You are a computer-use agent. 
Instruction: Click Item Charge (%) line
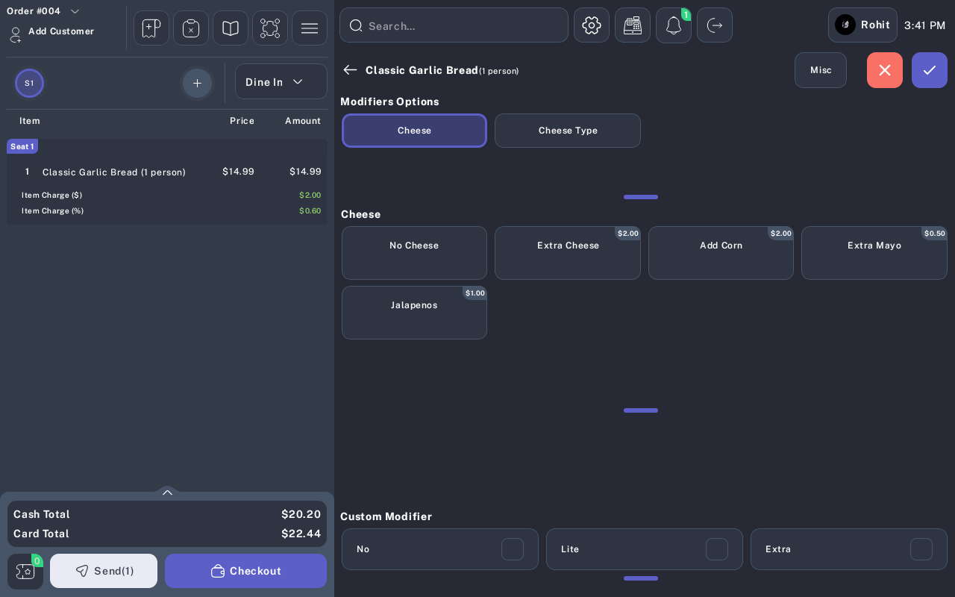167,210
